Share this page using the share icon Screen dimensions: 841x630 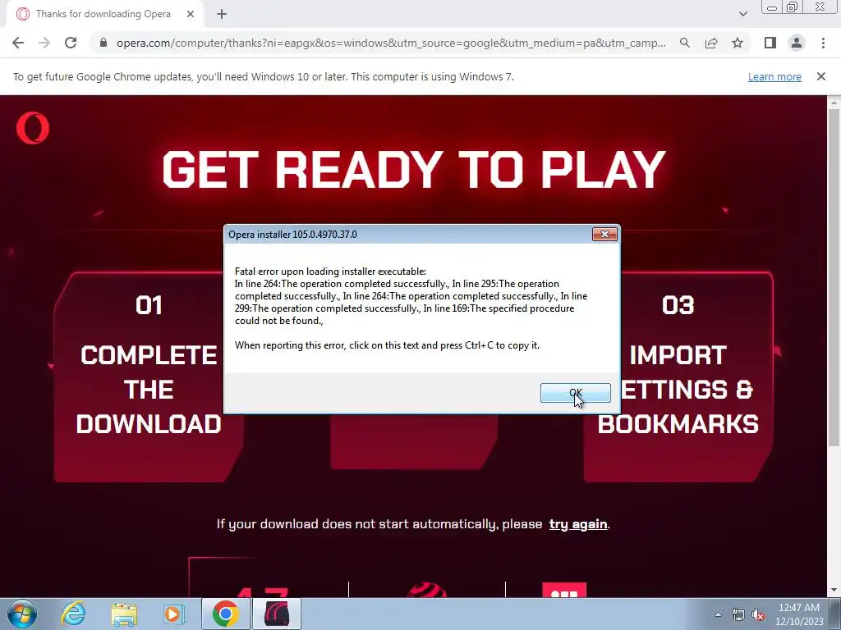tap(711, 43)
